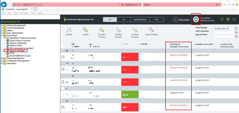Expand the Base Administration folder

(2, 33)
